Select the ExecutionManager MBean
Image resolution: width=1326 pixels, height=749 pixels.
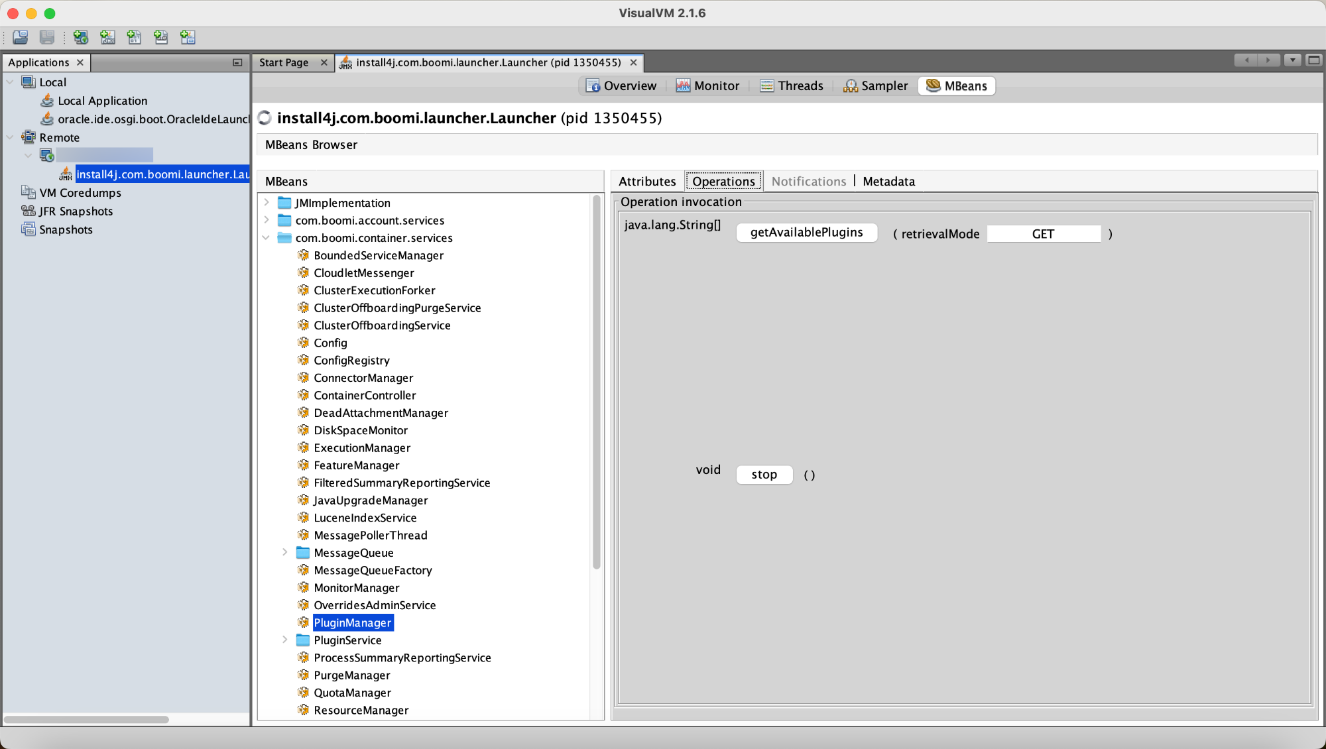click(x=361, y=447)
